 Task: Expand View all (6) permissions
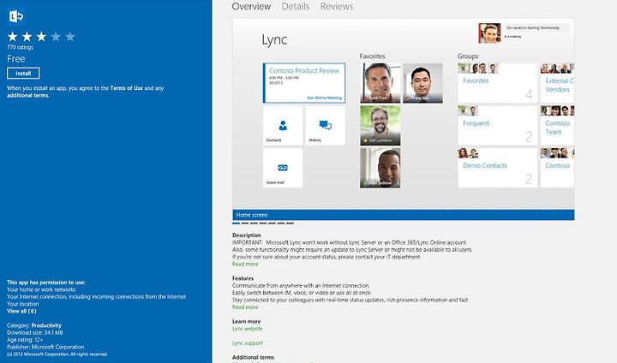pos(21,311)
